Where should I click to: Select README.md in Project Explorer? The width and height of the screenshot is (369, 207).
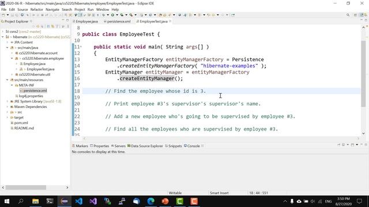point(24,128)
